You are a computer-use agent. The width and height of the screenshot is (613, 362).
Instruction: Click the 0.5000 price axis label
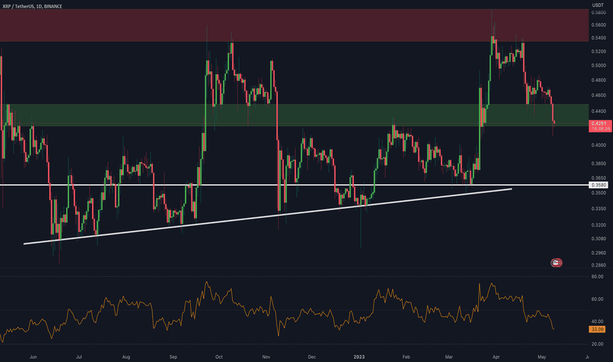pyautogui.click(x=599, y=65)
